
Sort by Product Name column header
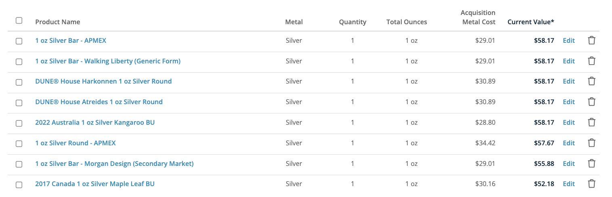pyautogui.click(x=58, y=22)
